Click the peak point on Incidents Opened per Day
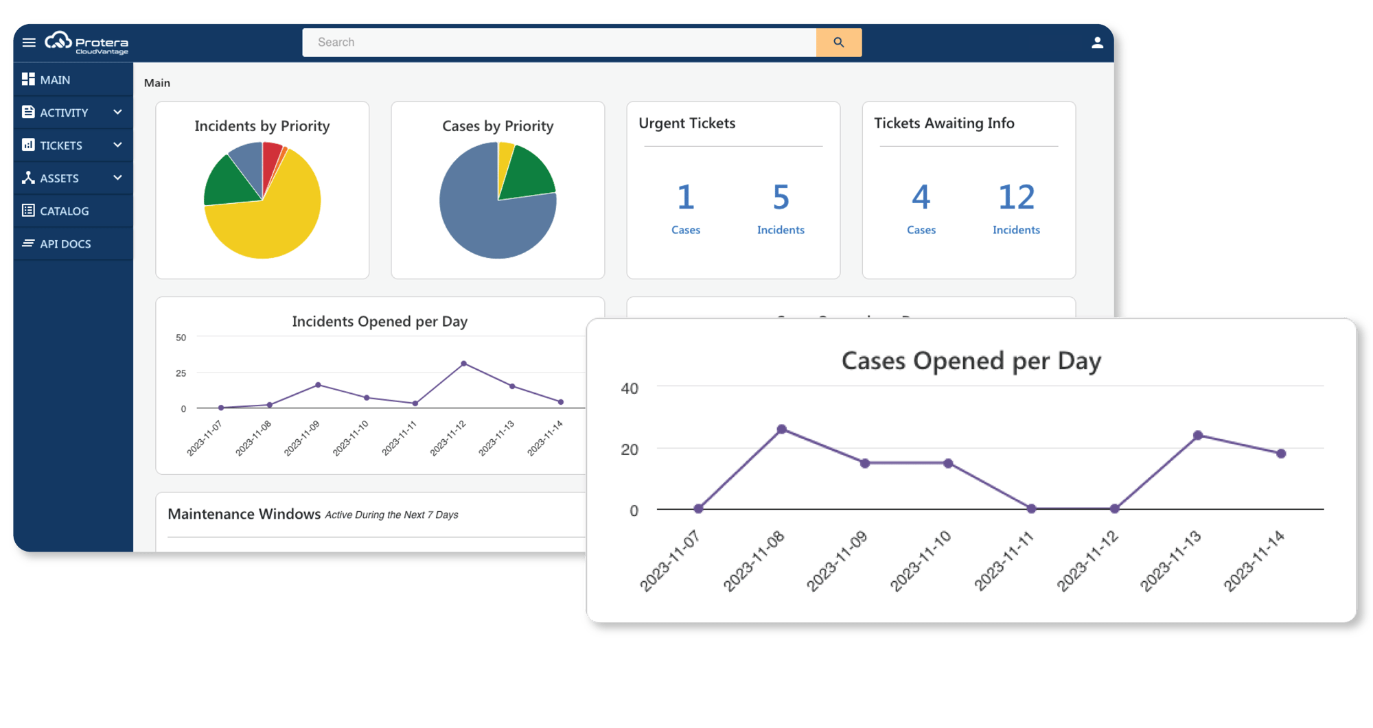Viewport: 1373px width, 728px height. [464, 362]
